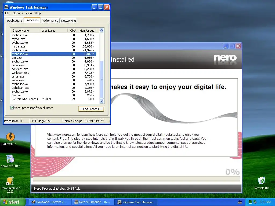Click the Nero installer progress bar
Screen dimensions: 275x206
pos(136,179)
